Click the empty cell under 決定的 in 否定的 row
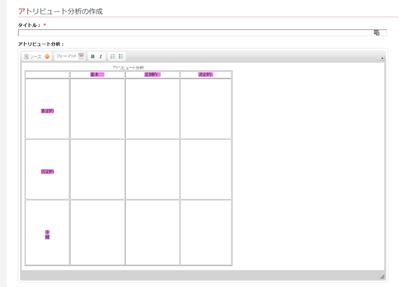402x287 pixels. click(206, 169)
